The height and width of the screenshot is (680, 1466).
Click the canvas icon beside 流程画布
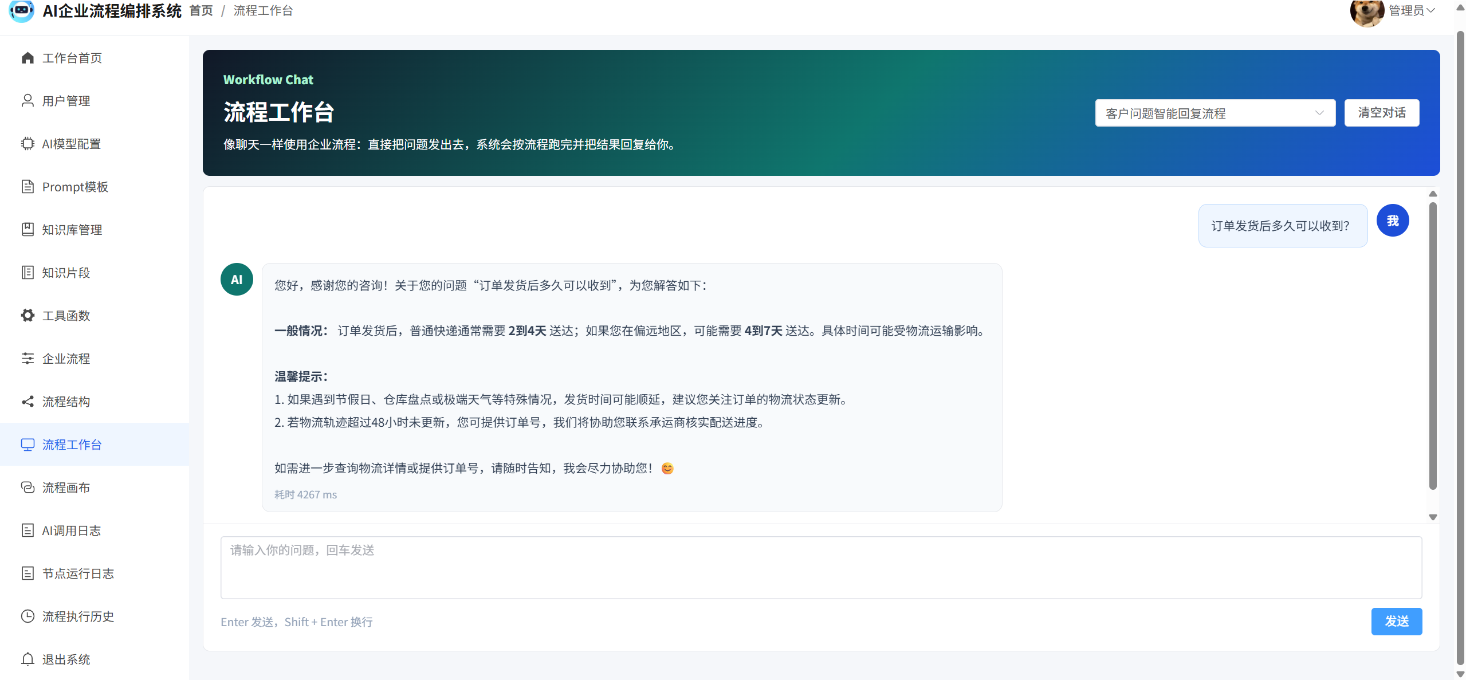(27, 488)
